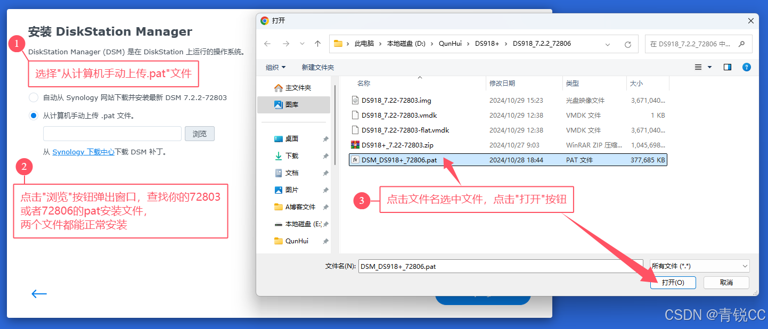Viewport: 768px width, 329px height.
Task: Open the help question mark icon
Action: (747, 67)
